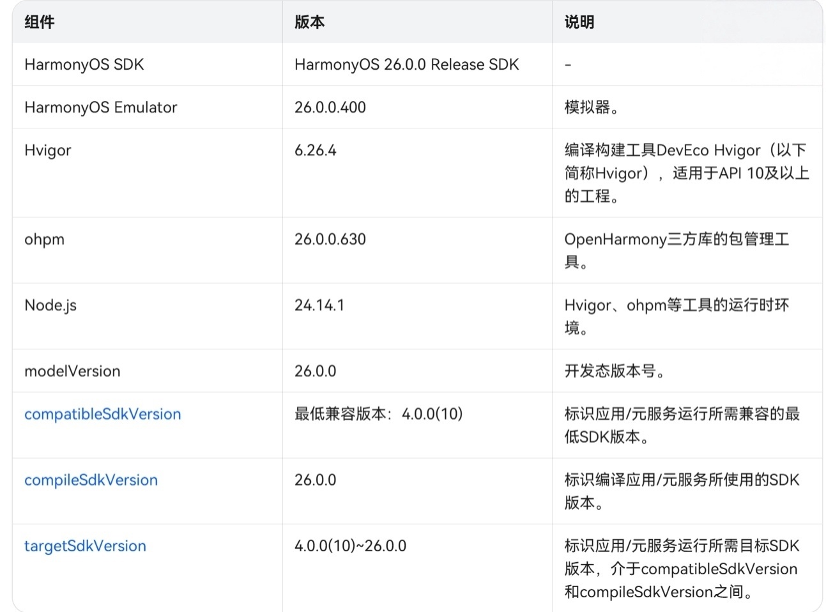Image resolution: width=826 pixels, height=612 pixels.
Task: Open the compatibleSdkVersion link
Action: click(x=102, y=414)
